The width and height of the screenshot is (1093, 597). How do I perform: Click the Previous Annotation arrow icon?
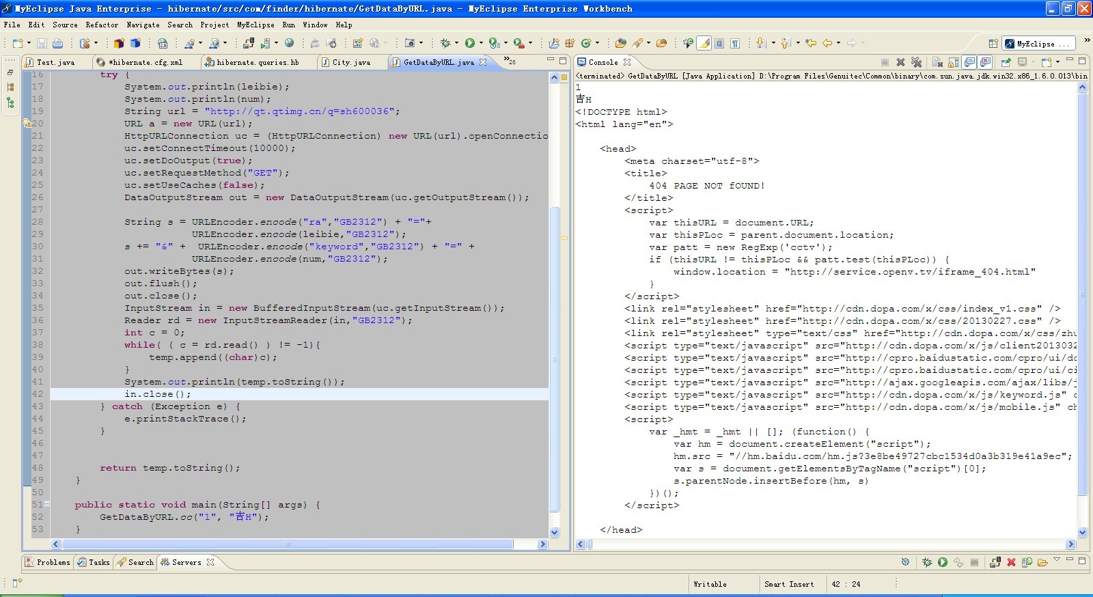click(786, 43)
